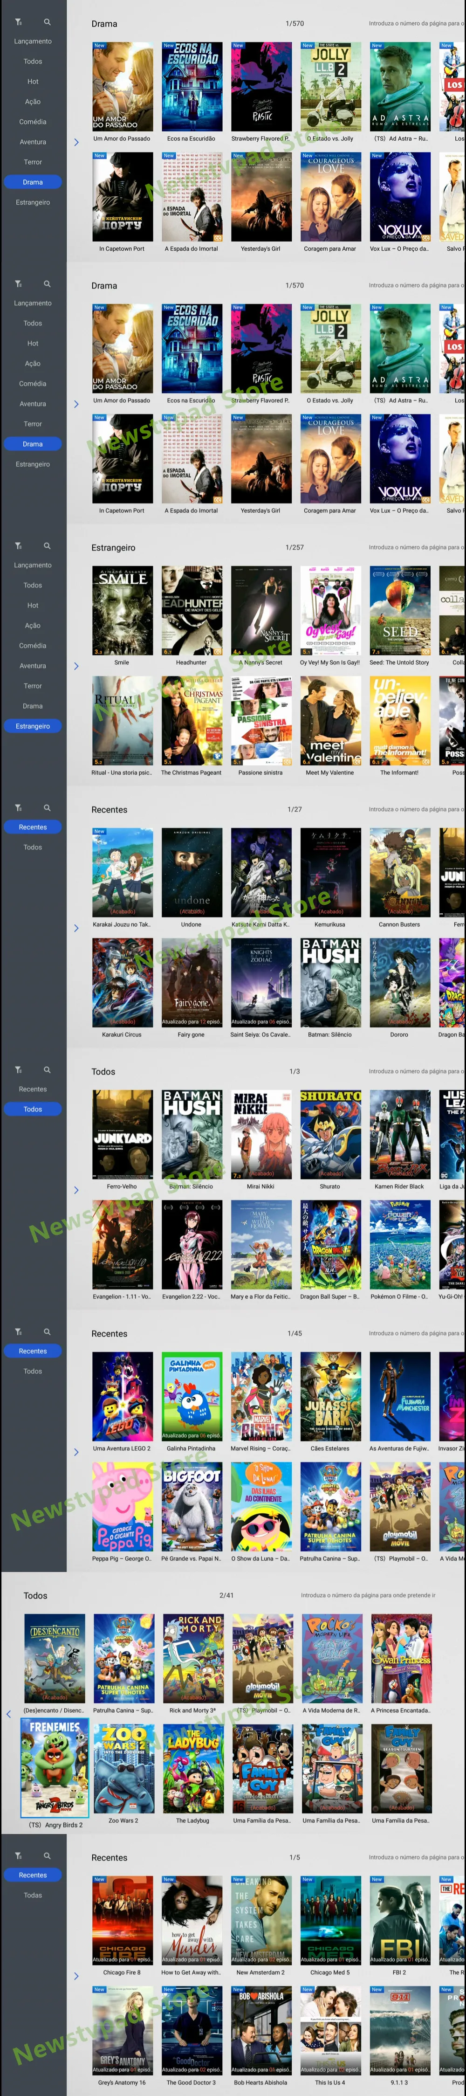Select the Shurato anime thumbnail
The width and height of the screenshot is (466, 2096).
(x=330, y=1134)
